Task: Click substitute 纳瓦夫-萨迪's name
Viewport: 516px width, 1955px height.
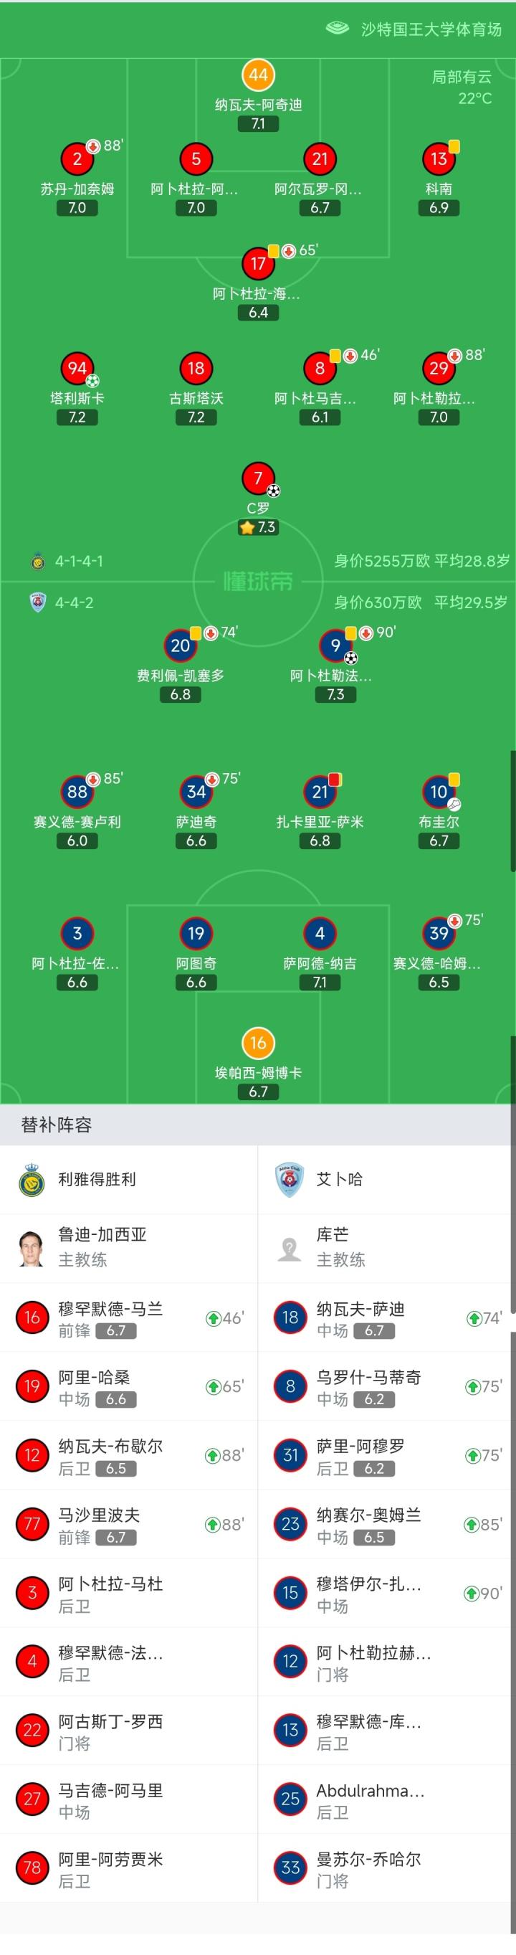Action: [360, 1308]
